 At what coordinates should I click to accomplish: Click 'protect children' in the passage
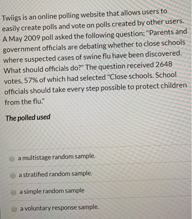tap(161, 86)
